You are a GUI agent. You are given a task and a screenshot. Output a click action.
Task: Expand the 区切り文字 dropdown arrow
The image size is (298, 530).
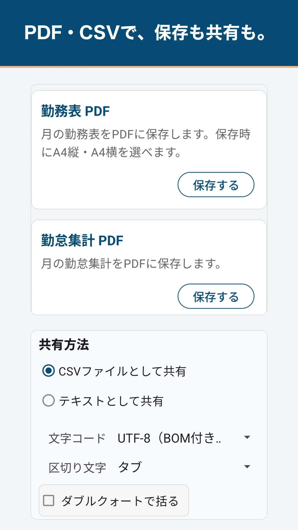pyautogui.click(x=247, y=467)
